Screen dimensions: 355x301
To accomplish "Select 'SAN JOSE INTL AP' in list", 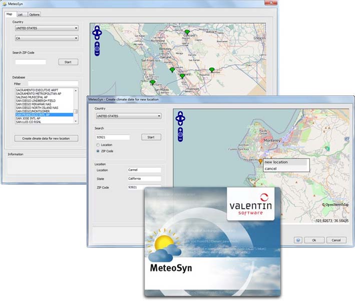I will pyautogui.click(x=44, y=118).
